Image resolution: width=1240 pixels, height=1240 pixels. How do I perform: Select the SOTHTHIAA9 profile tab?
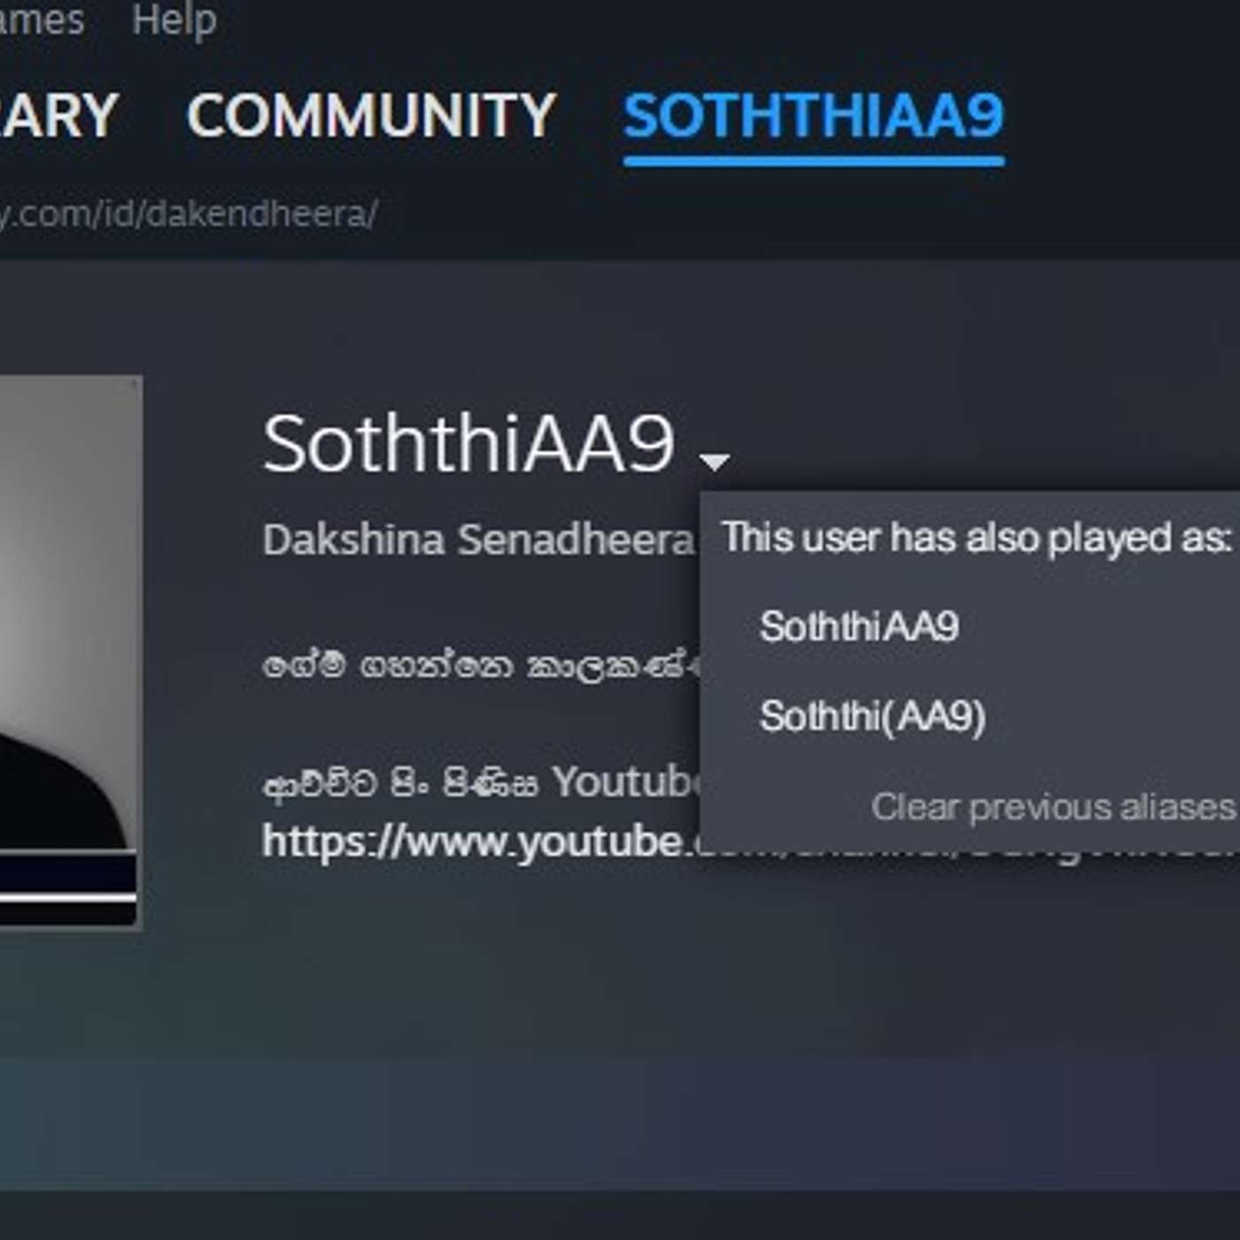(813, 115)
